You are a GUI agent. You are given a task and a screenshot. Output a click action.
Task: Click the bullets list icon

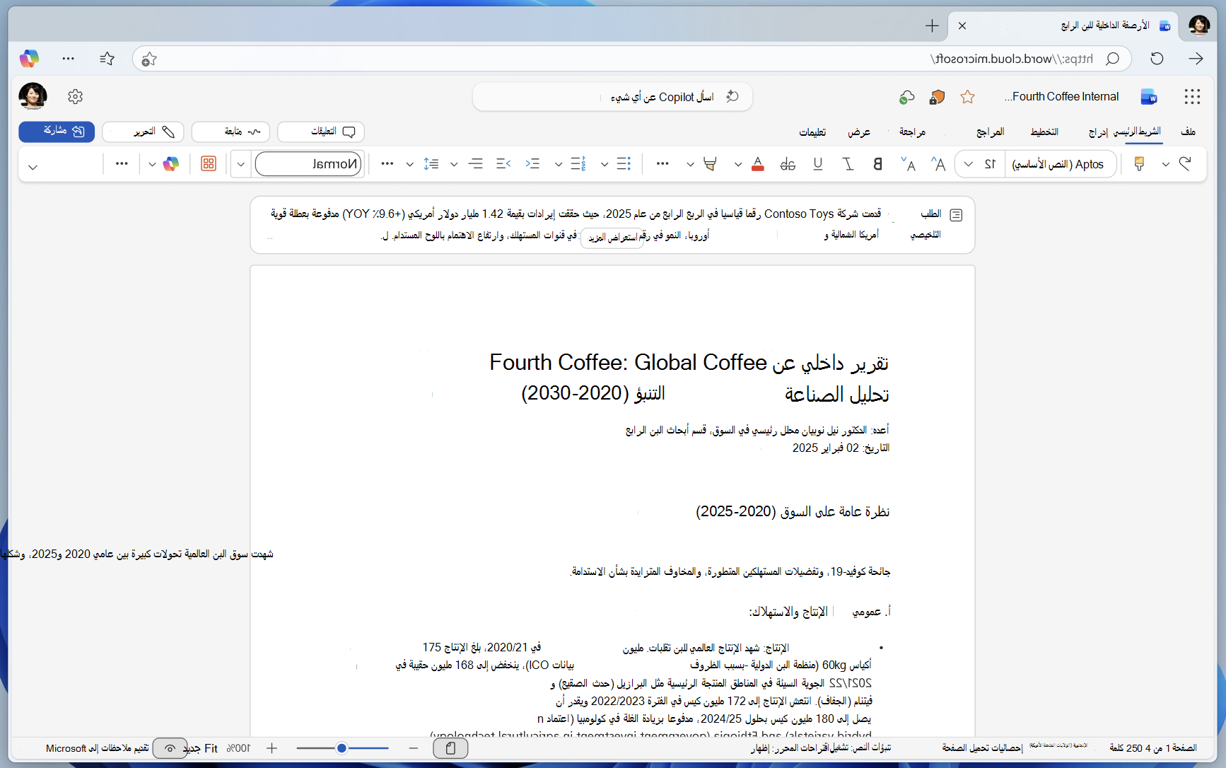click(x=624, y=164)
